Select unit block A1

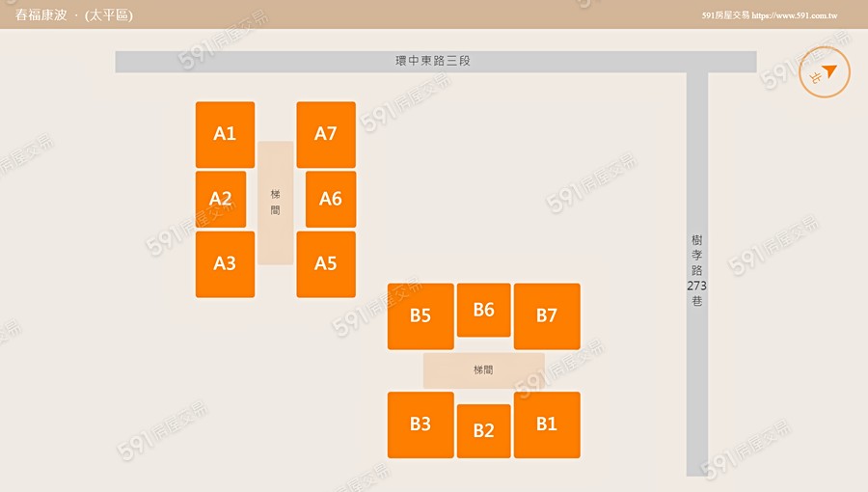225,134
